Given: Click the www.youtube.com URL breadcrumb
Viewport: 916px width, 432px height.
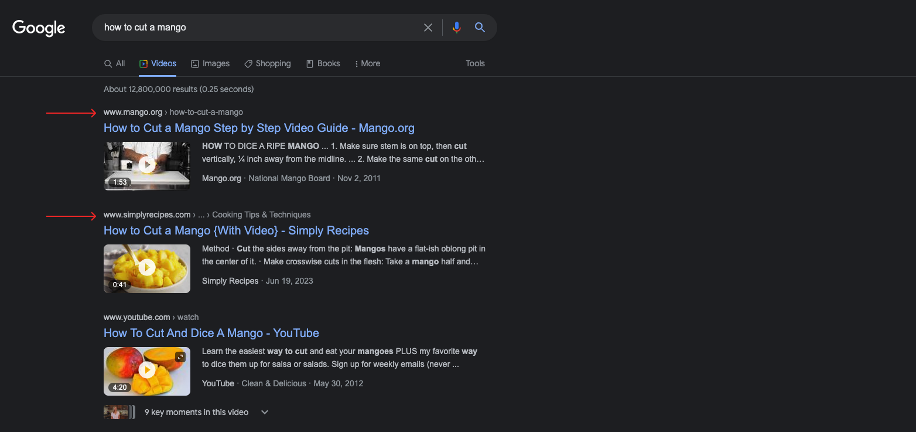Looking at the screenshot, I should (x=151, y=317).
